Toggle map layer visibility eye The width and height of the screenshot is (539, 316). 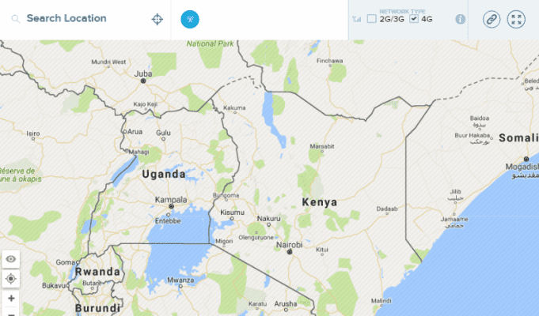click(x=11, y=259)
